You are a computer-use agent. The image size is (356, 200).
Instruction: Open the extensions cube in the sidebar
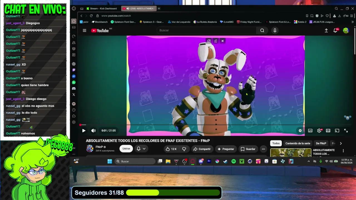point(74,116)
